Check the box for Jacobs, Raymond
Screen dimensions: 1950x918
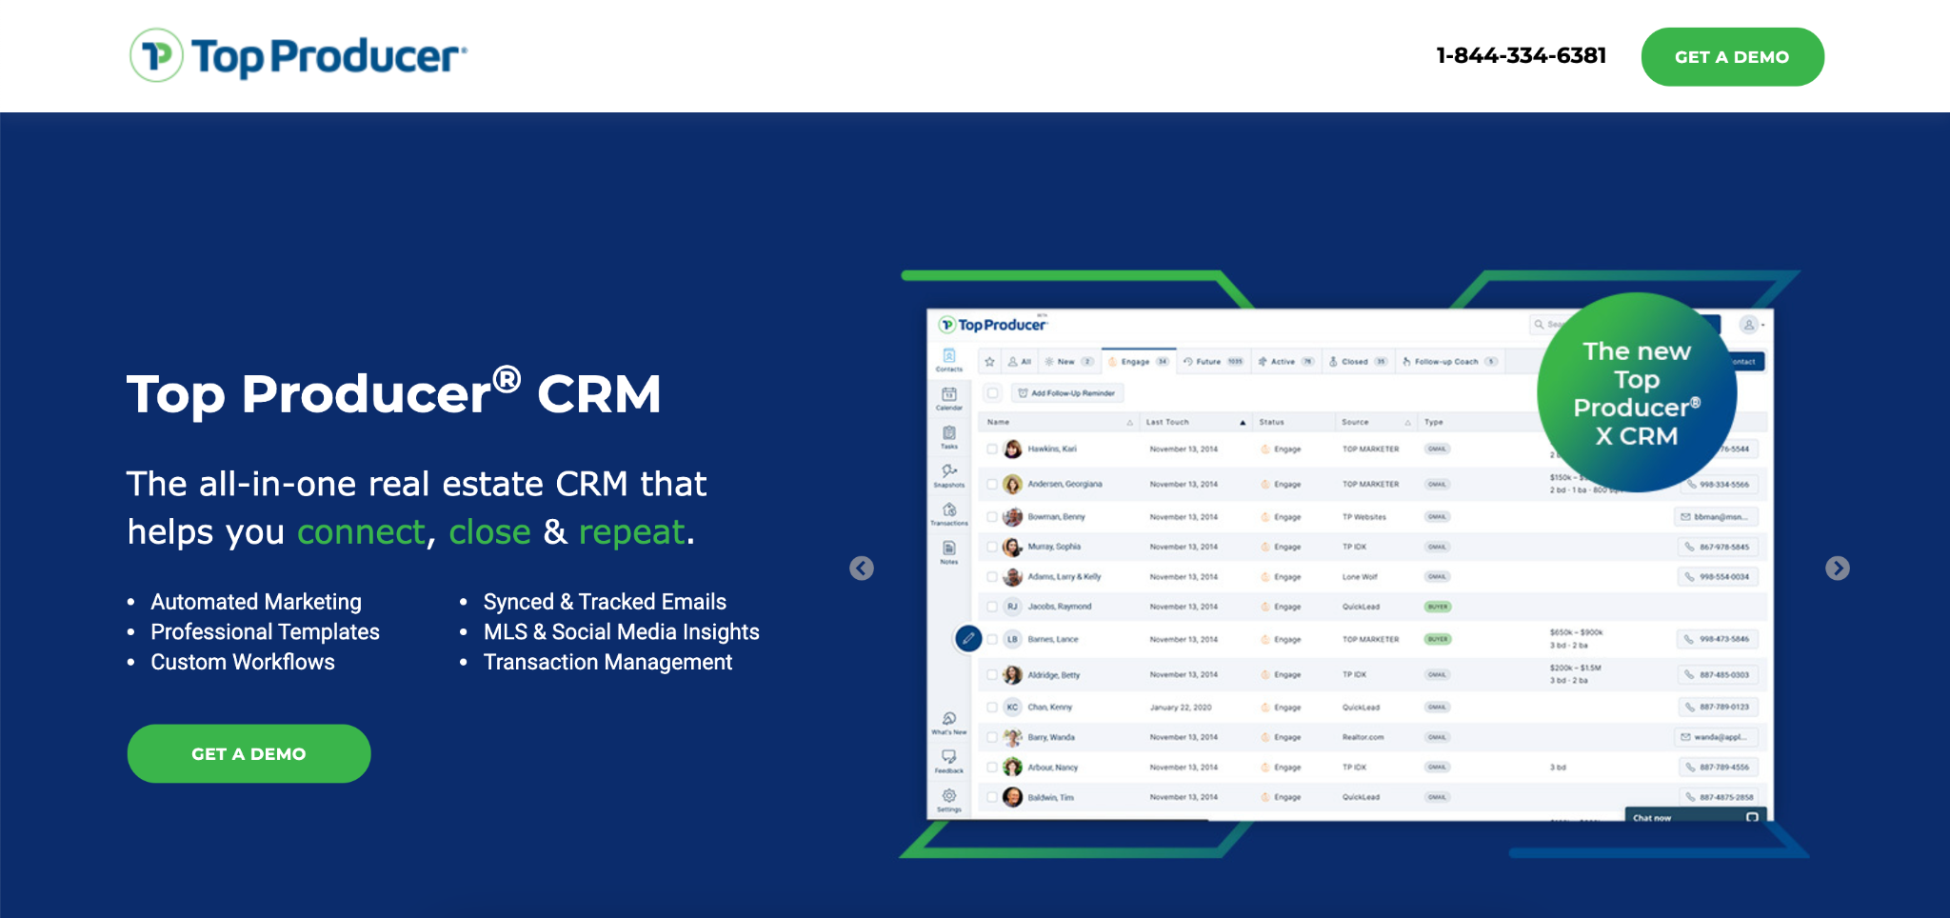point(992,607)
